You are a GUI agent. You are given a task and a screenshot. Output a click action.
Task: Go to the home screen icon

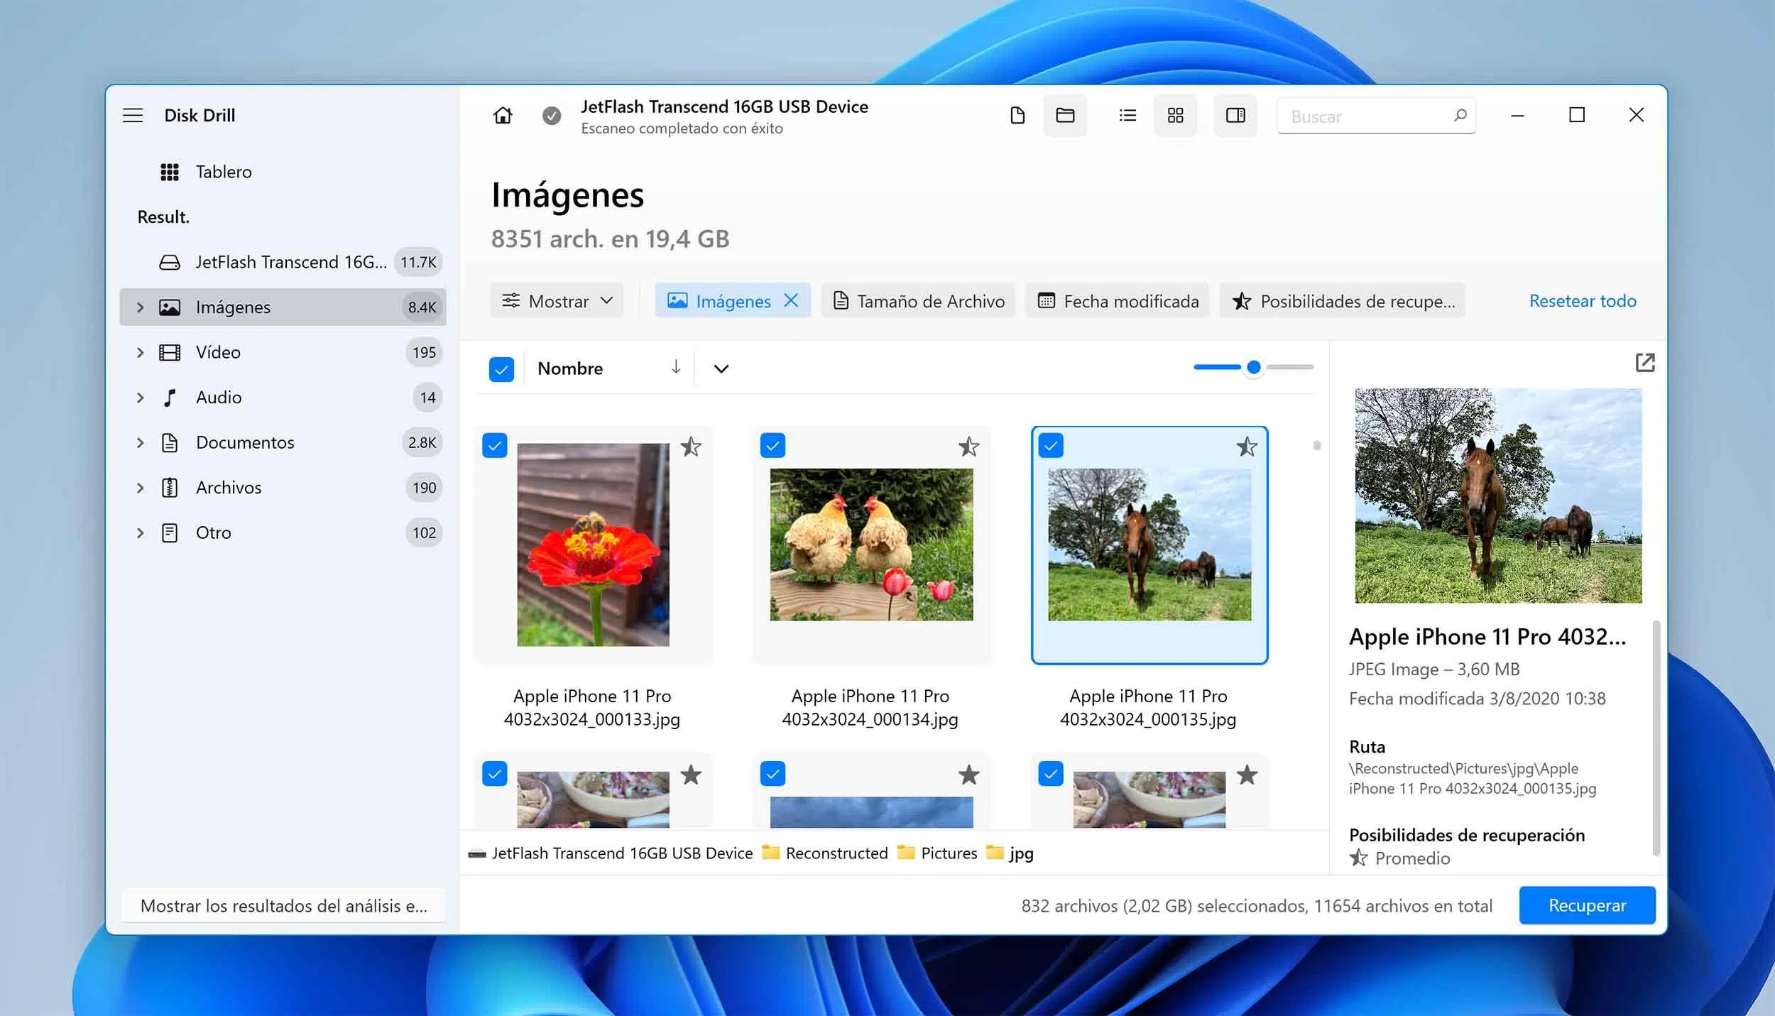point(503,115)
